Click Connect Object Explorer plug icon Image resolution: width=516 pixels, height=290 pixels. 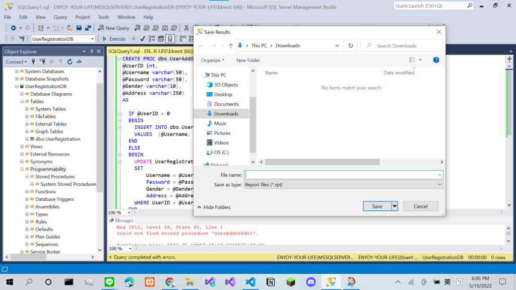point(33,61)
